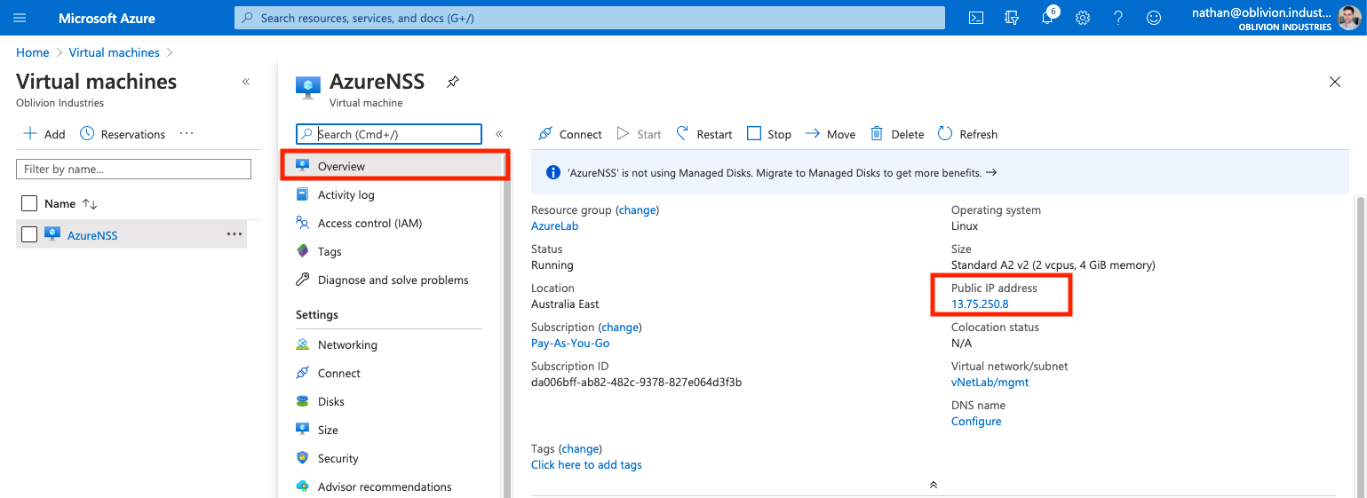
Task: Collapse the AzureNSS resource menu
Action: pyautogui.click(x=499, y=134)
